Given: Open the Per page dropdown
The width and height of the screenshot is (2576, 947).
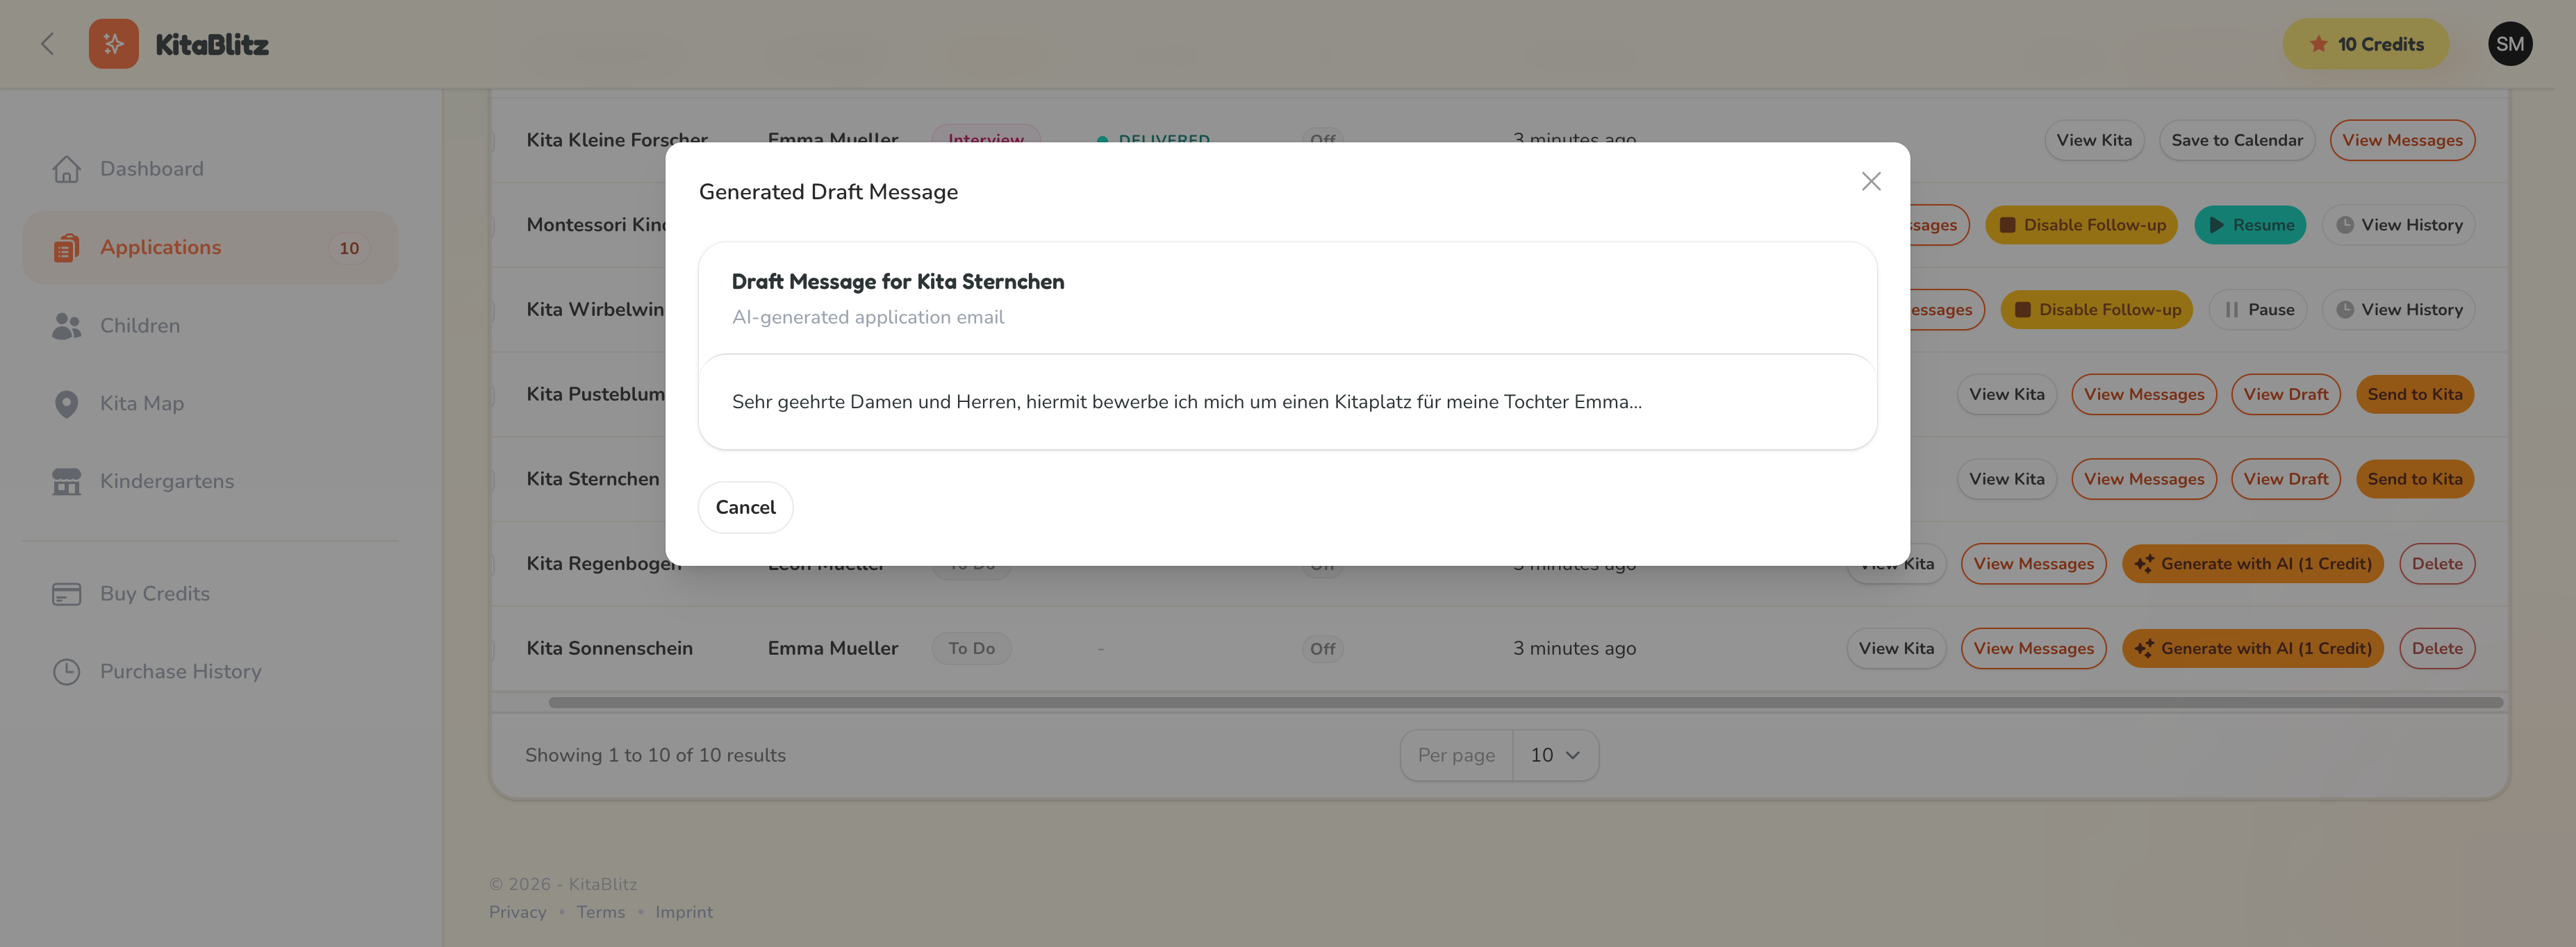Looking at the screenshot, I should coord(1556,755).
